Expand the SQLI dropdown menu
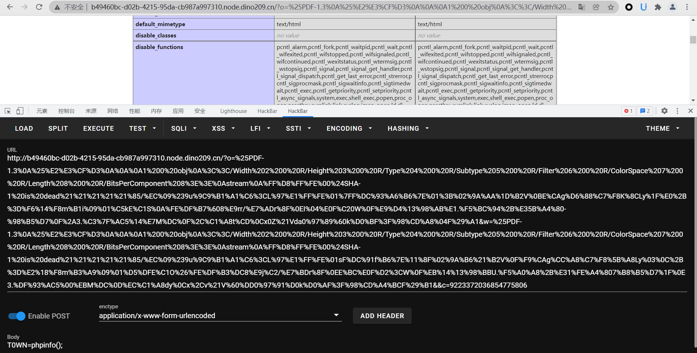 tap(184, 129)
